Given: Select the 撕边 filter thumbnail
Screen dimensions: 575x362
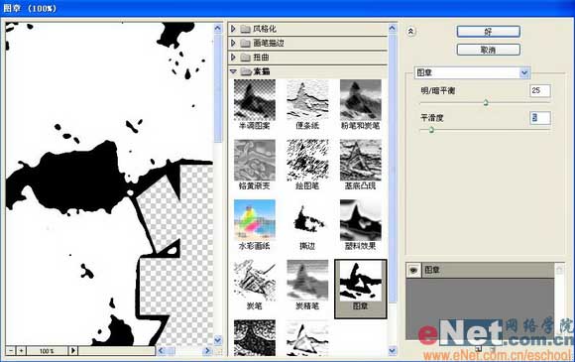Looking at the screenshot, I should tap(307, 220).
